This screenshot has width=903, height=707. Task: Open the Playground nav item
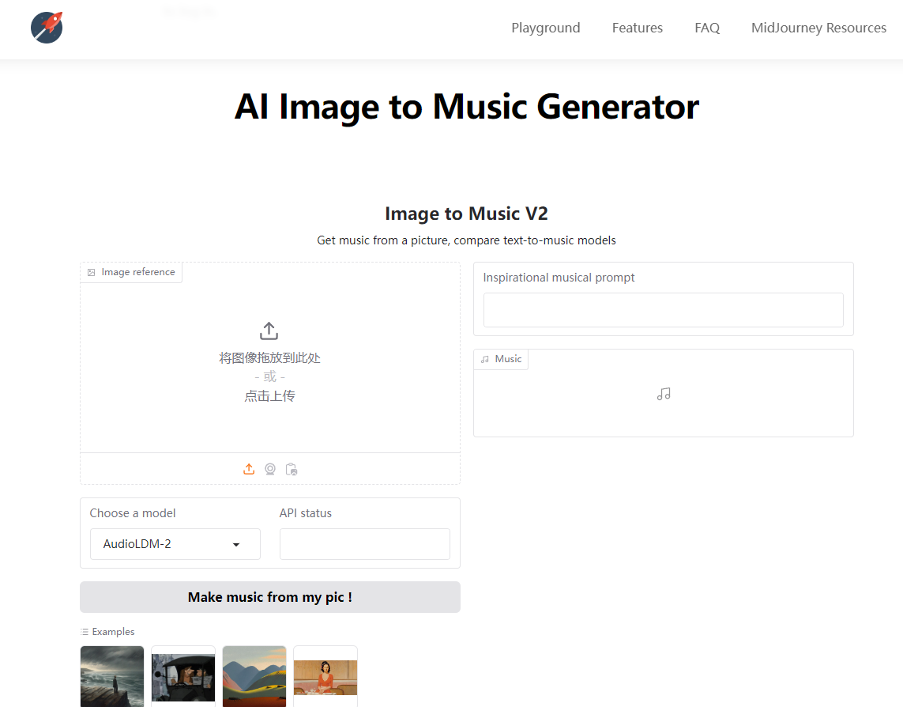coord(545,28)
